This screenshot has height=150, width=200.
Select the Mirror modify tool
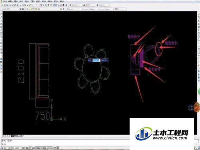coord(199,21)
